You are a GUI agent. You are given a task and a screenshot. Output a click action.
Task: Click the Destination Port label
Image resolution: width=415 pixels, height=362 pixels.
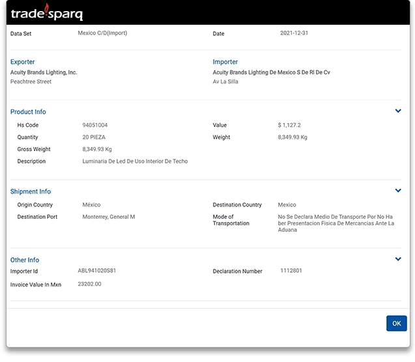(37, 217)
